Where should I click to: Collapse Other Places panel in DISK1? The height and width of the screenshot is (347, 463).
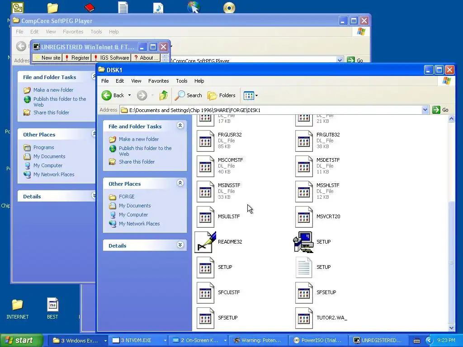180,183
